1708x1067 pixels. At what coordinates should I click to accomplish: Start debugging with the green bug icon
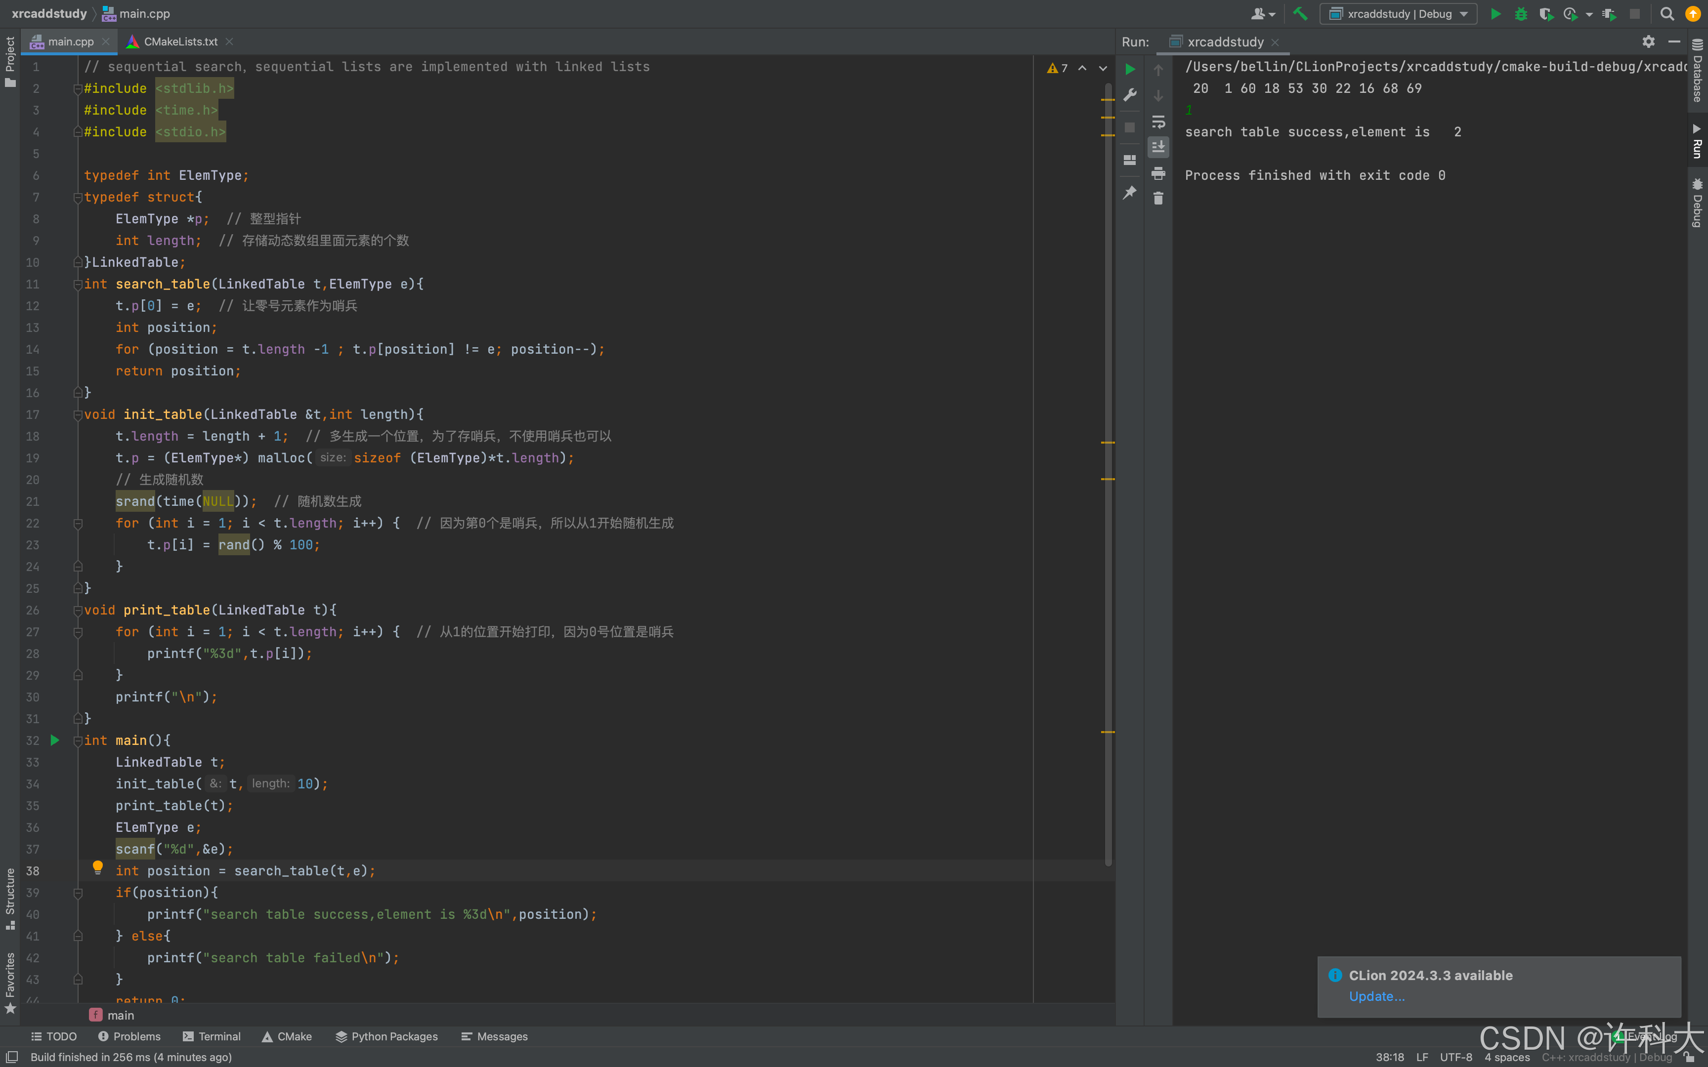(1521, 13)
